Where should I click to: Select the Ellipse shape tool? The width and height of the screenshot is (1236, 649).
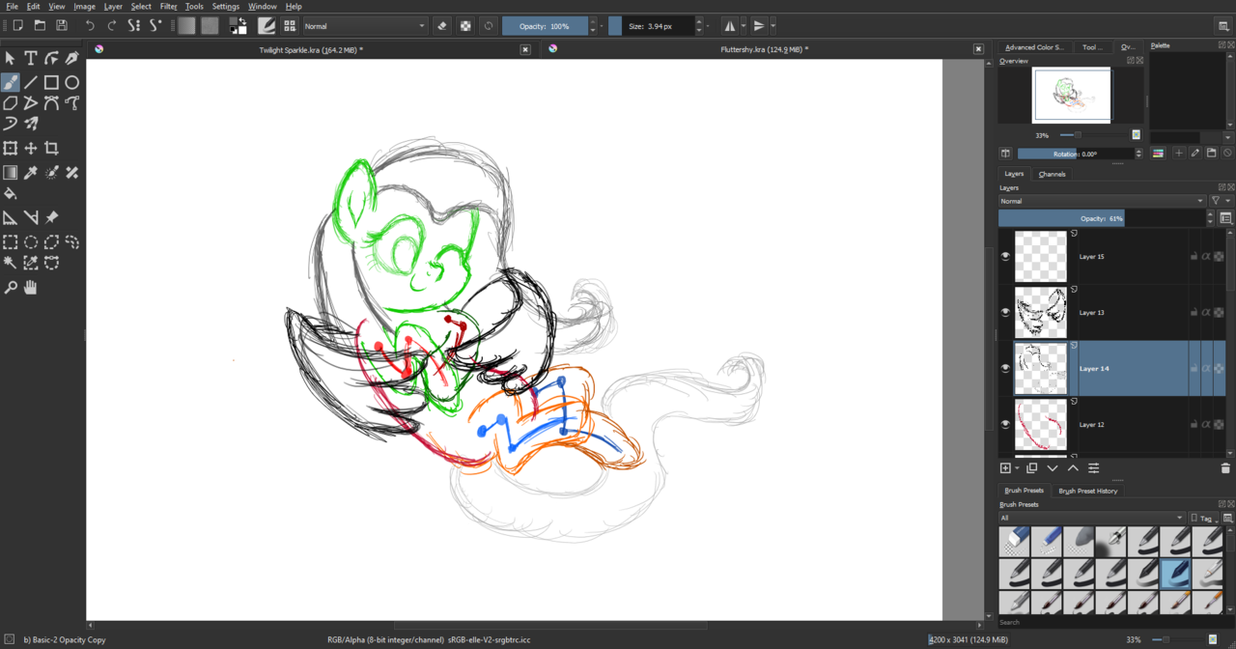(x=72, y=83)
